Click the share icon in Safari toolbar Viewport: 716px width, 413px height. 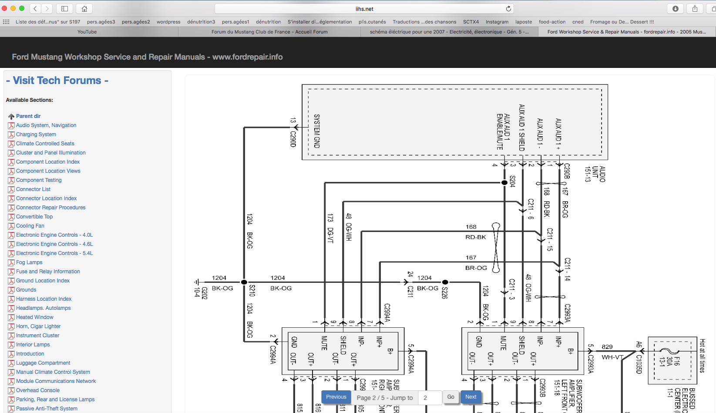(x=695, y=9)
